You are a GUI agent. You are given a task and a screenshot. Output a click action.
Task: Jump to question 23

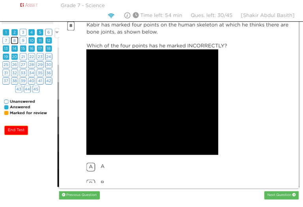(x=40, y=57)
